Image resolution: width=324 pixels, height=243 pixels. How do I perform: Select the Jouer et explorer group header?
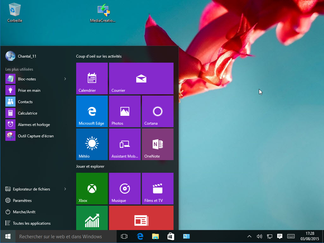tap(90, 166)
